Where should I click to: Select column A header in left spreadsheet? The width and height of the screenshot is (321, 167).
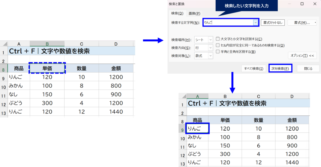coord(19,44)
